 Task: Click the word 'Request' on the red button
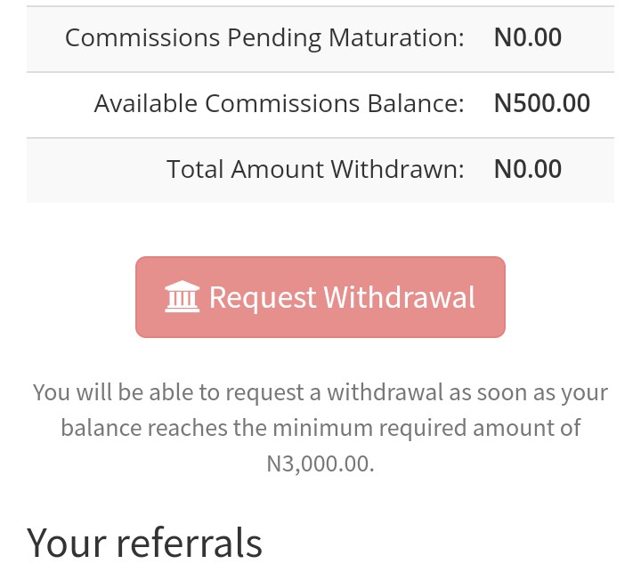point(263,297)
